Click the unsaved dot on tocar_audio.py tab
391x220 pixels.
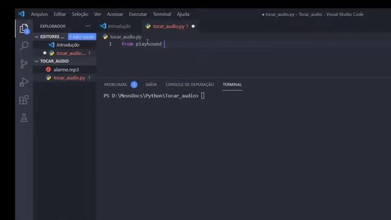[193, 26]
